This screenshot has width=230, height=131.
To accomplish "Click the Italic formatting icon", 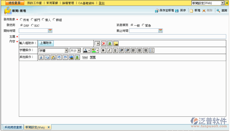I will click(109, 50).
